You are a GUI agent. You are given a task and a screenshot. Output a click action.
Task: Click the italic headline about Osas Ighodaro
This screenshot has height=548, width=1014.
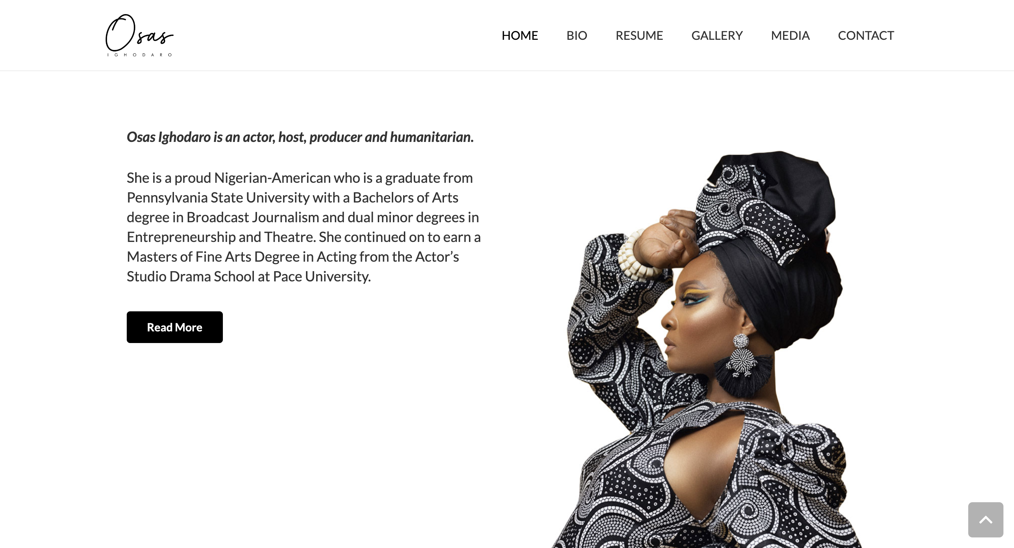click(x=300, y=137)
